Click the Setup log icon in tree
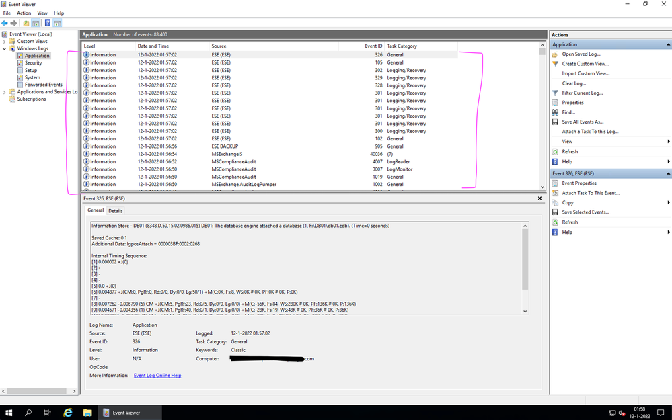Image resolution: width=672 pixels, height=420 pixels. [x=20, y=70]
